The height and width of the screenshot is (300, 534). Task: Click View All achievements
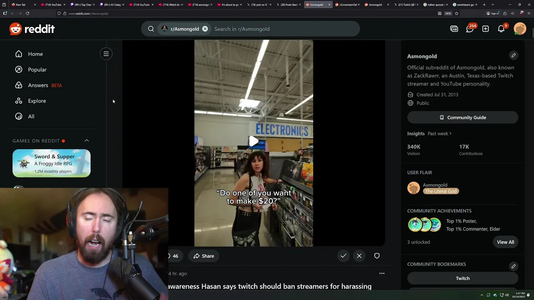pyautogui.click(x=505, y=242)
